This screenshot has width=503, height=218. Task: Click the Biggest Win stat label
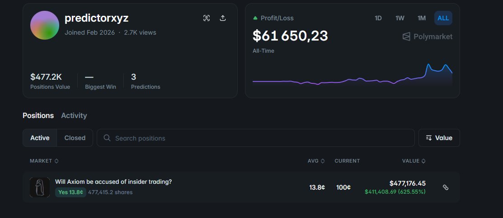coord(100,87)
